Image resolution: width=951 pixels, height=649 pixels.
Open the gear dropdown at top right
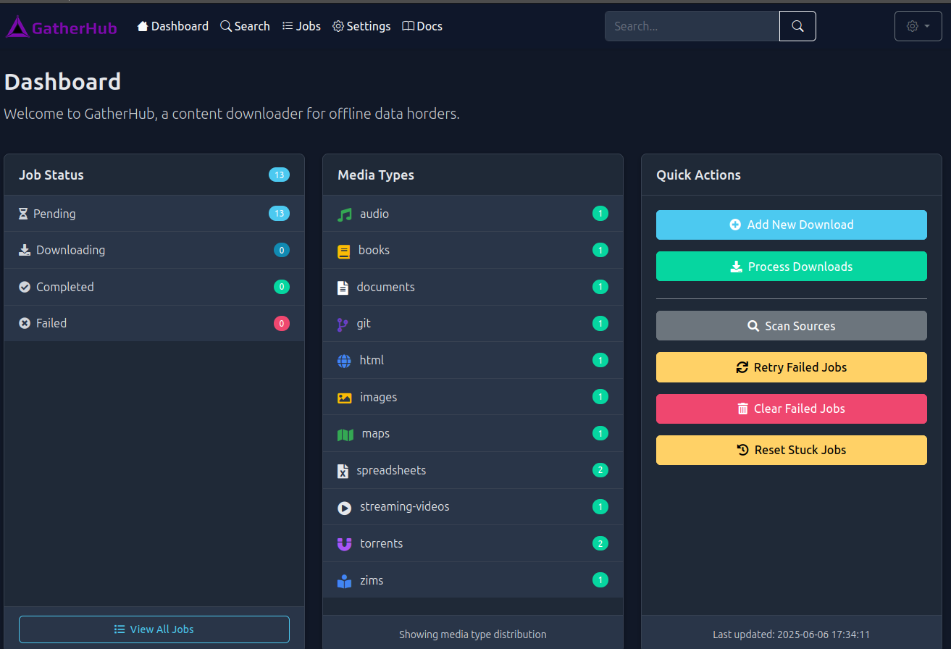click(x=918, y=25)
